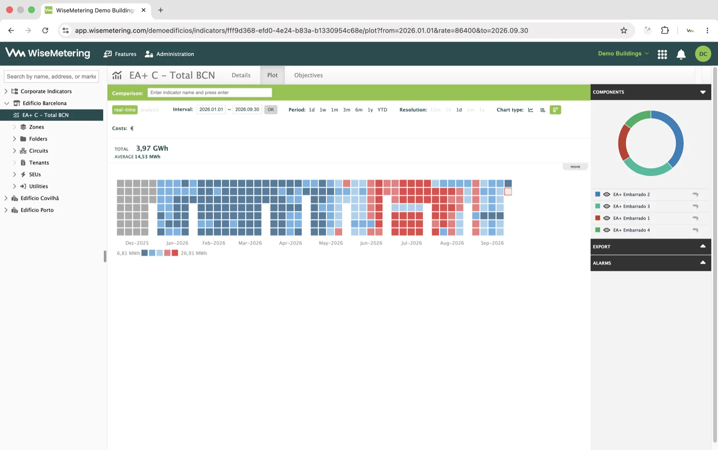718x450 pixels.
Task: Reload the page
Action: (45, 30)
